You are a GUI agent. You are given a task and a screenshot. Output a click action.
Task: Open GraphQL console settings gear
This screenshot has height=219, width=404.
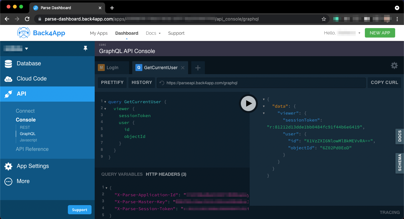click(394, 65)
